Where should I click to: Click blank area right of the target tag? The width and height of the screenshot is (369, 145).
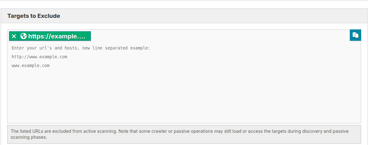click(x=219, y=36)
